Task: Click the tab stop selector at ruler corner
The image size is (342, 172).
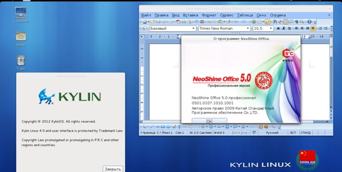Action: (142, 36)
